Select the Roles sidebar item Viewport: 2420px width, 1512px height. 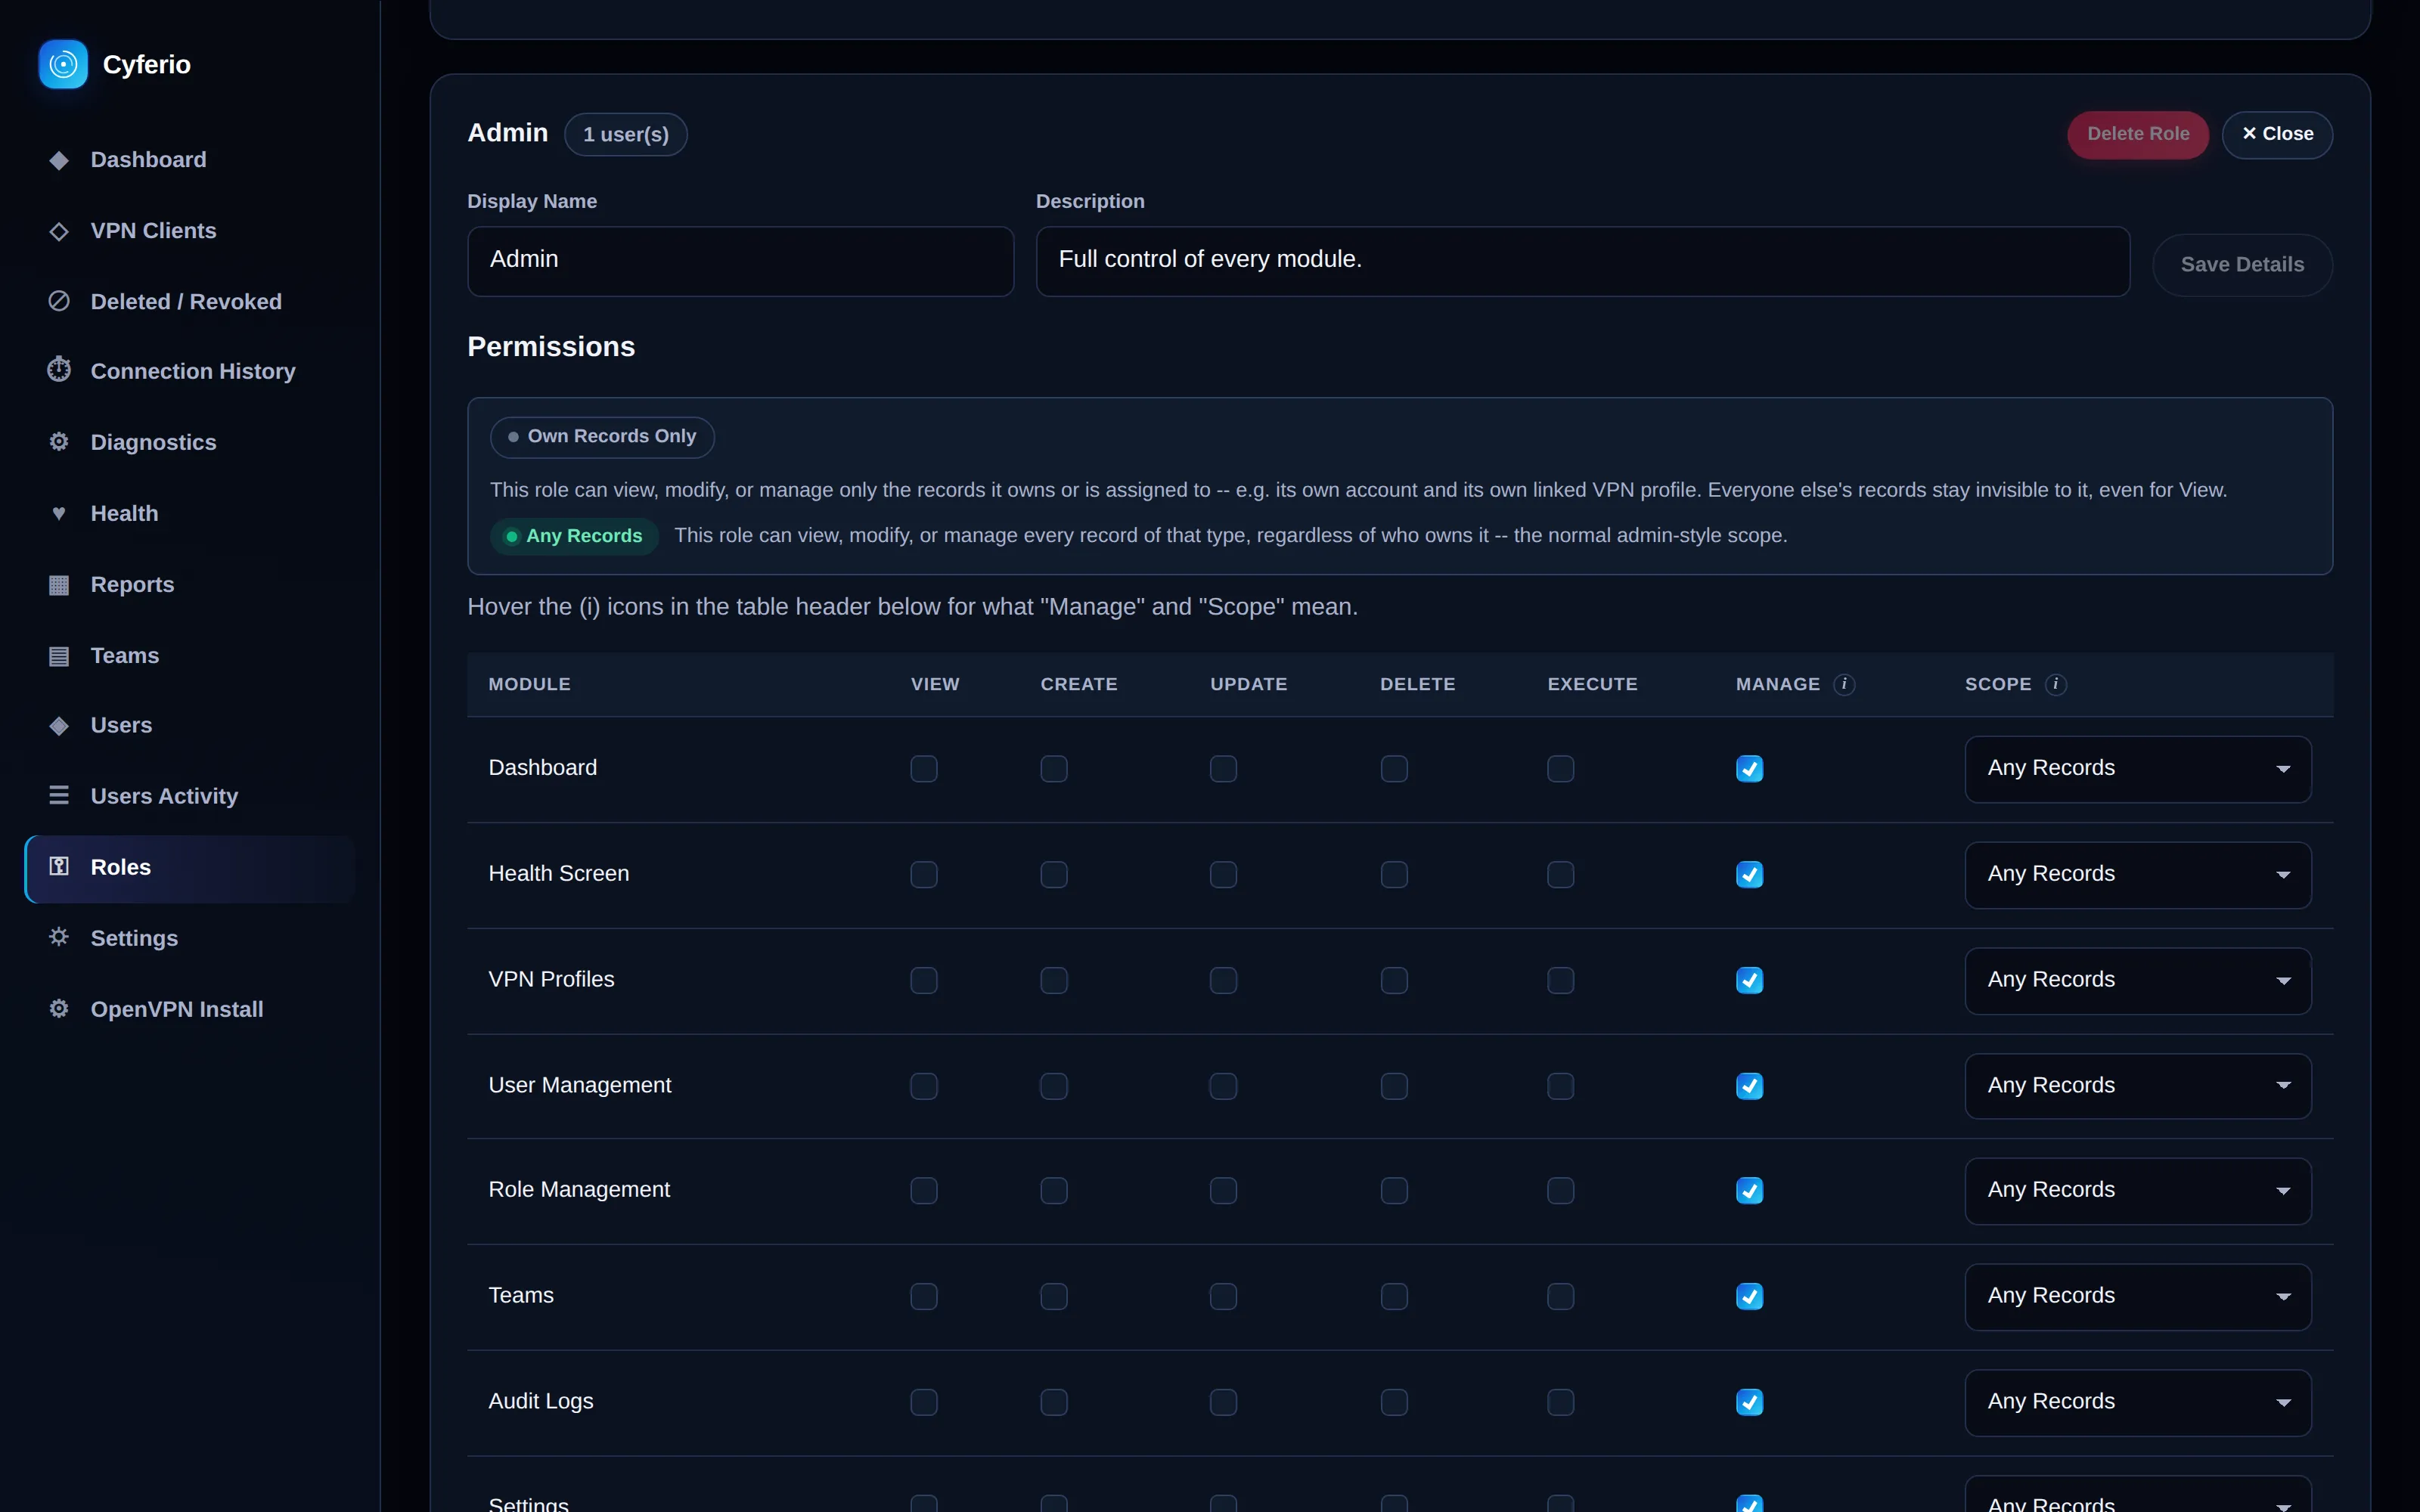click(190, 868)
